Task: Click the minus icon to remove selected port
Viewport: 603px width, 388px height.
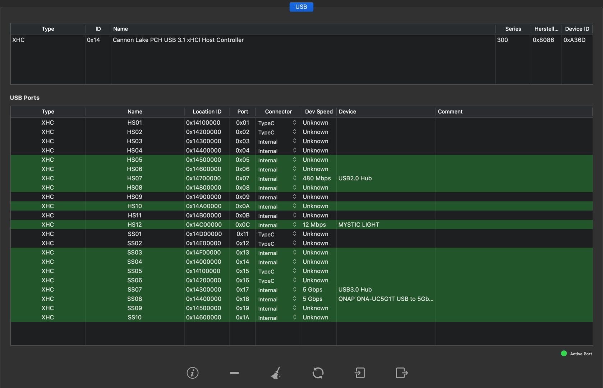Action: [x=234, y=373]
